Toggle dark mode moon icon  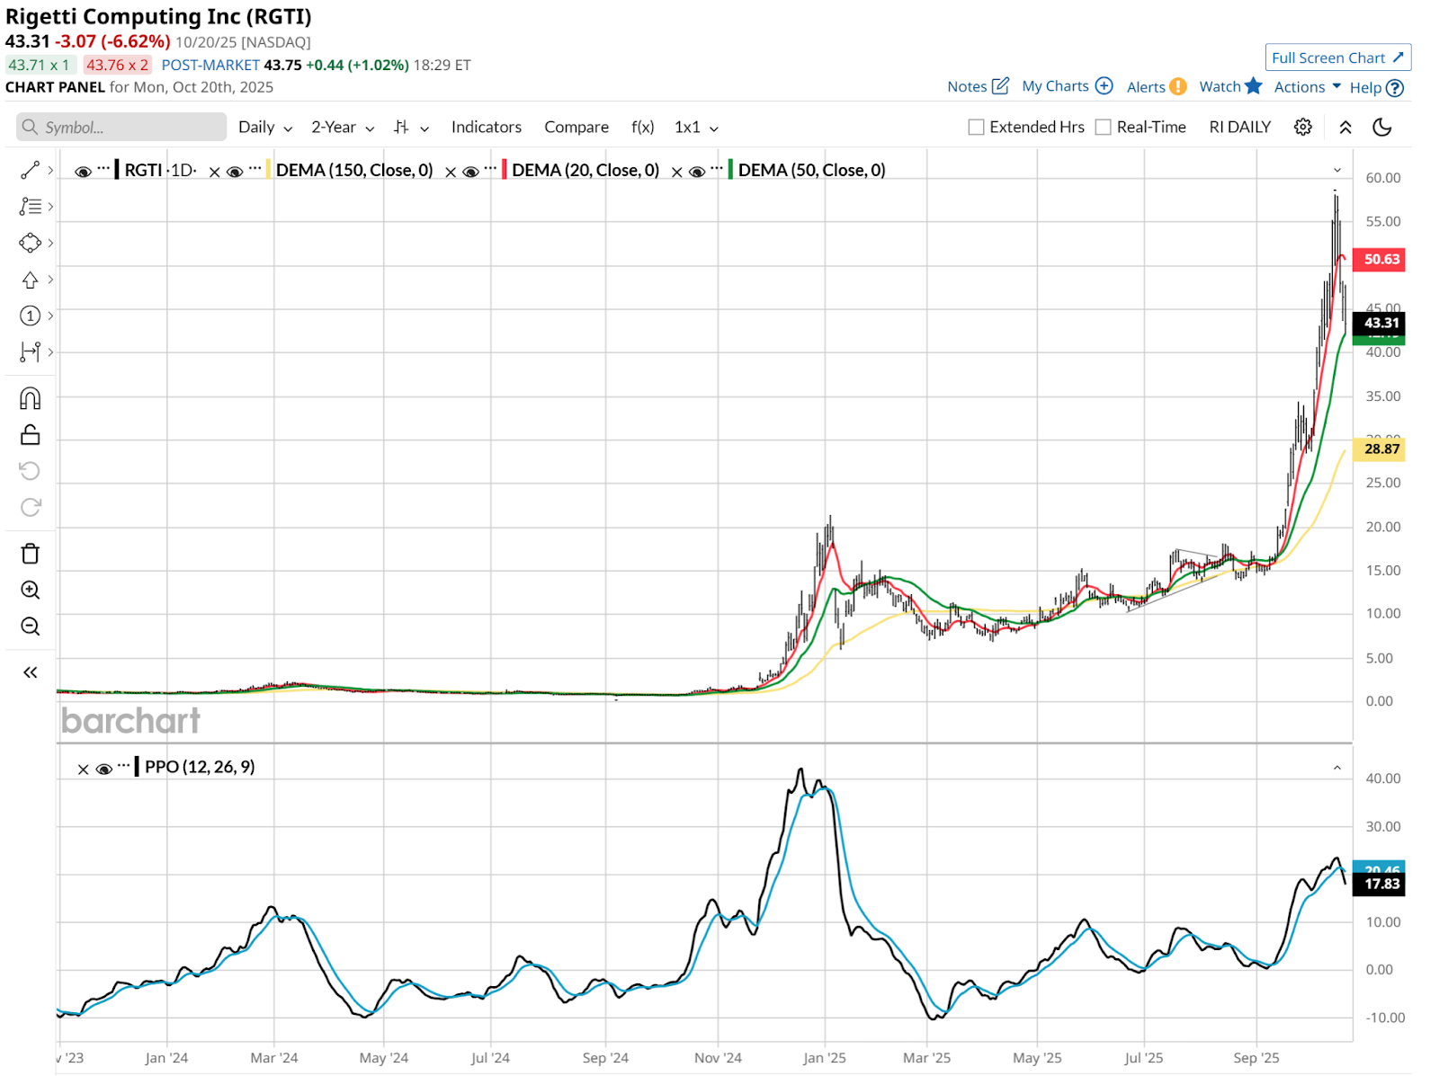(1382, 127)
